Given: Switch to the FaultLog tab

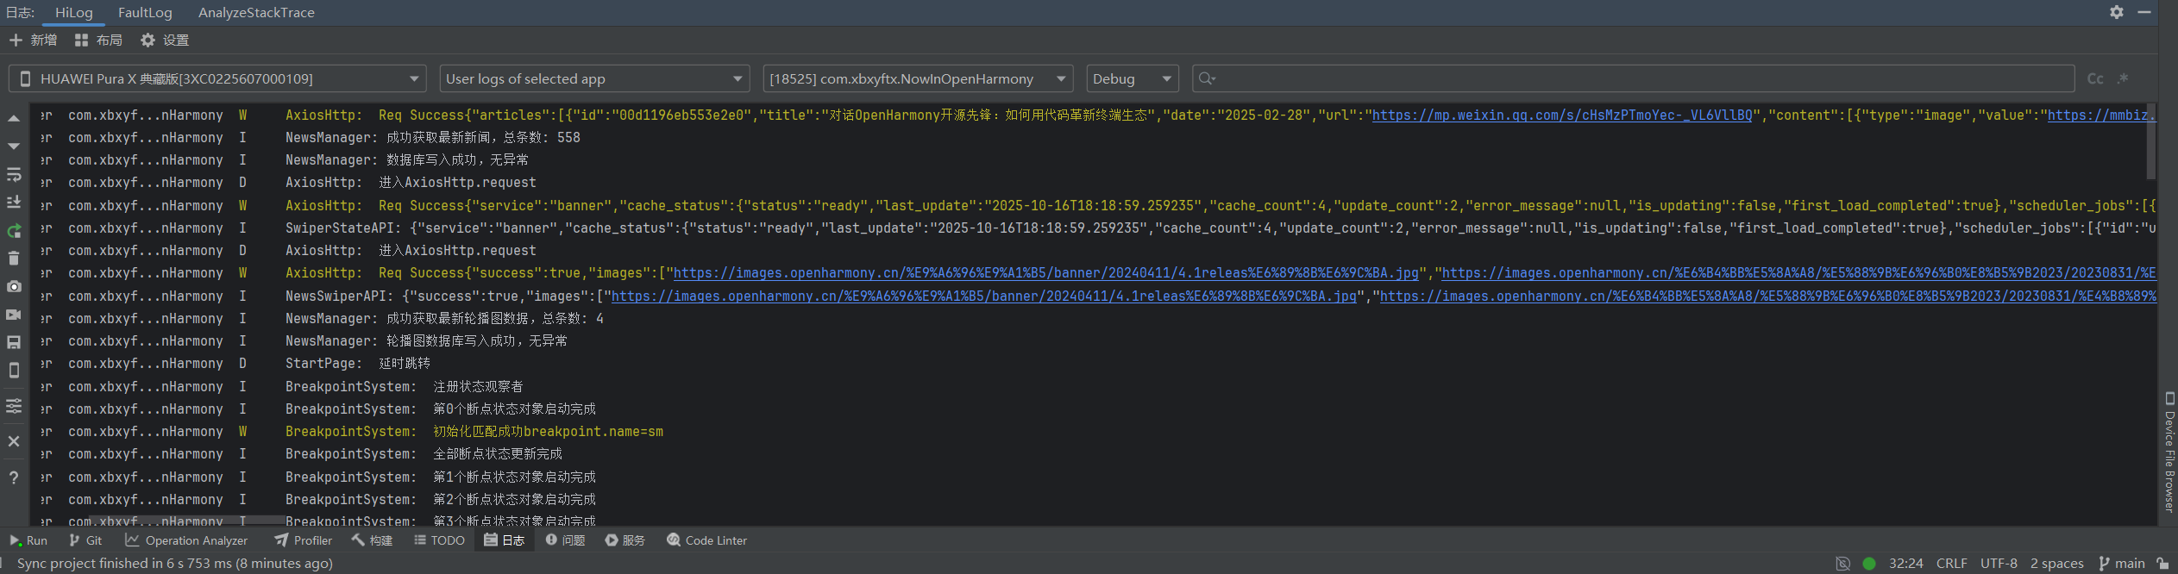Looking at the screenshot, I should click(x=145, y=13).
